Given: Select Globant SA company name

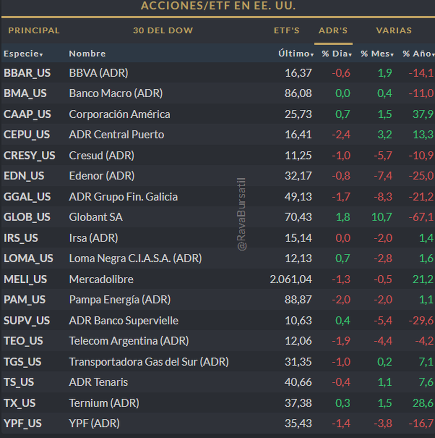Looking at the screenshot, I should (x=96, y=217).
